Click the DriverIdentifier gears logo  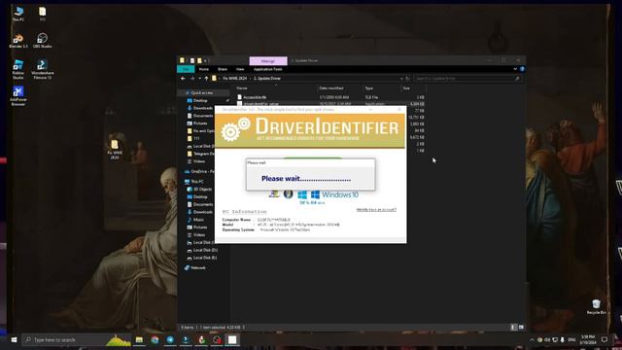pyautogui.click(x=235, y=129)
